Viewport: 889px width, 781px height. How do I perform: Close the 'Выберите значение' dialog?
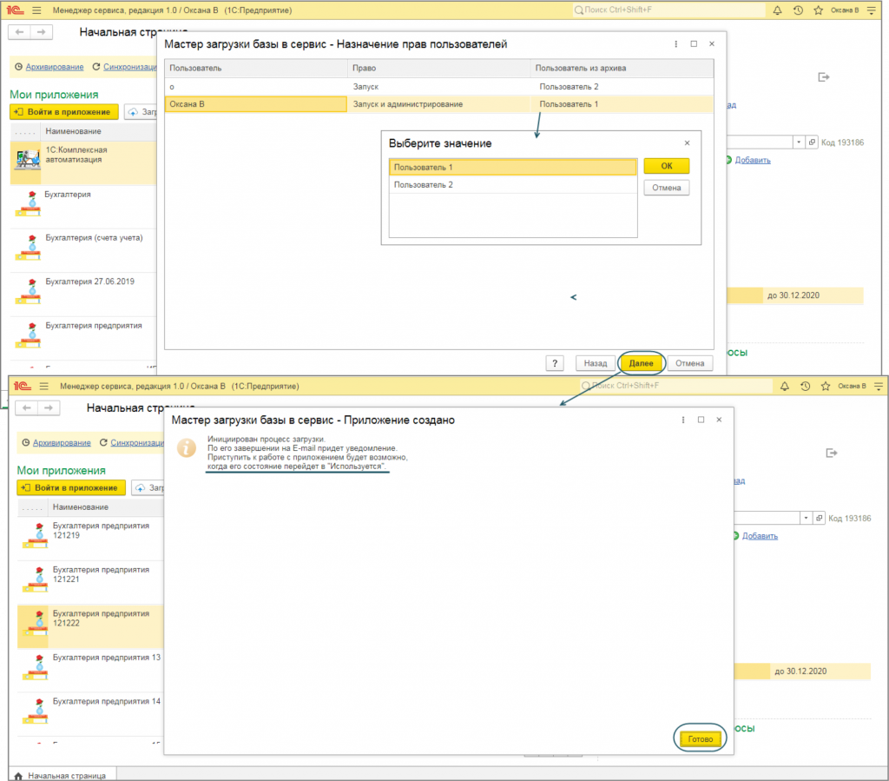[687, 142]
